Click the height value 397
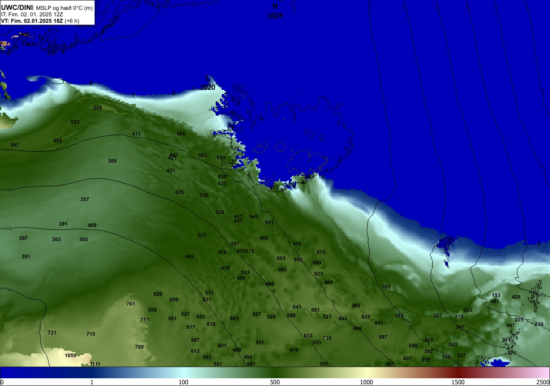 click(23, 238)
